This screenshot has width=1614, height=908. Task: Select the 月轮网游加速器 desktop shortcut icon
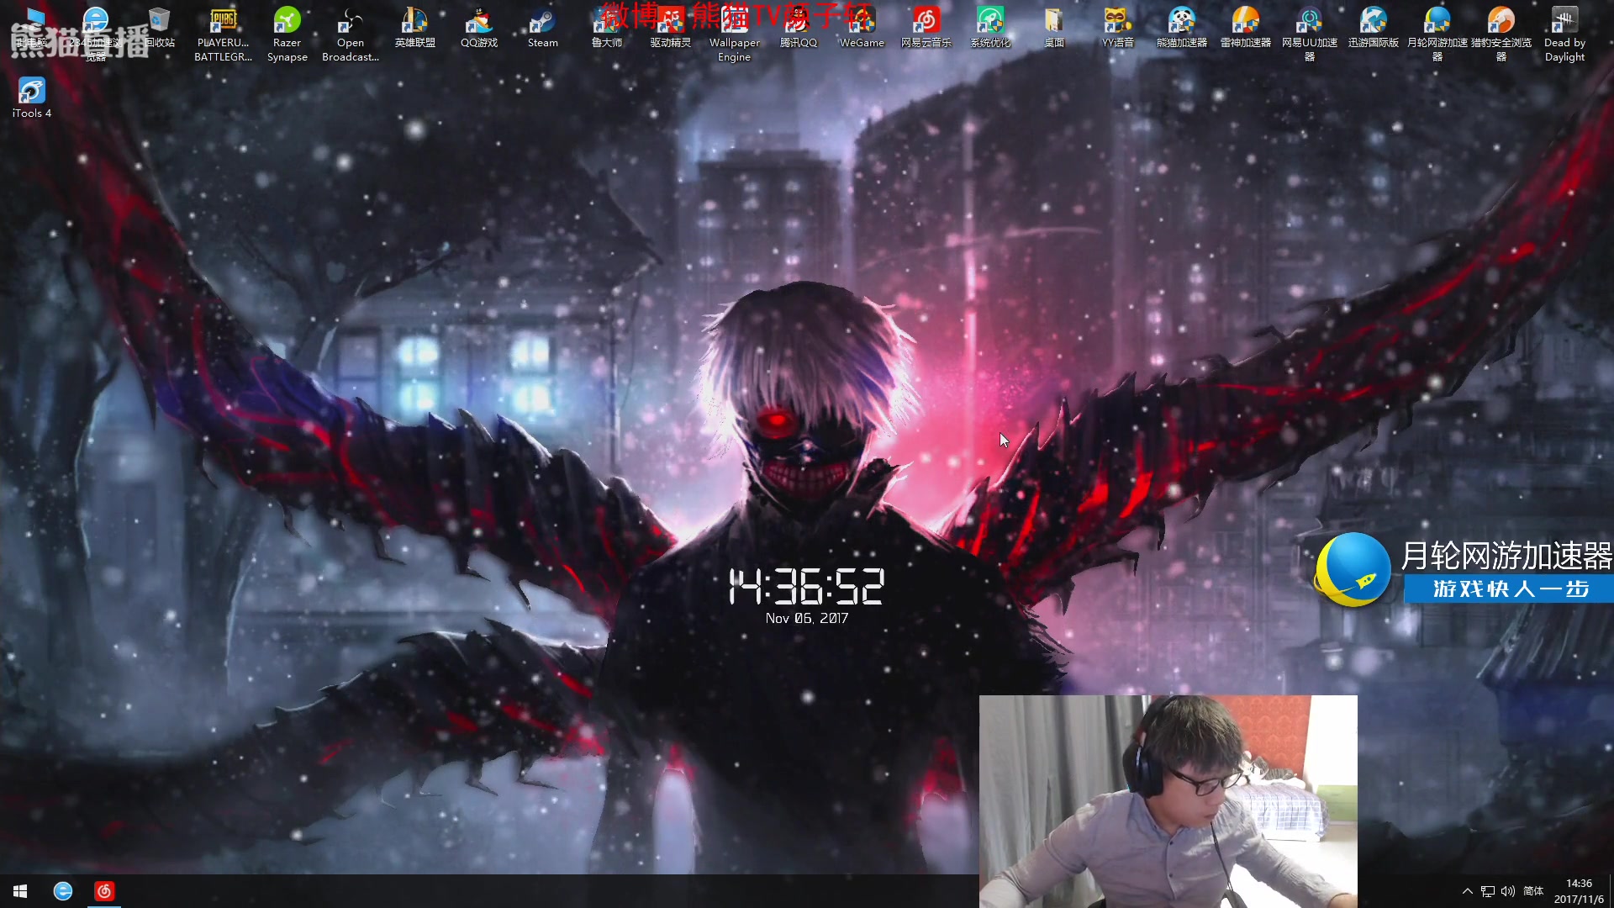1437,34
